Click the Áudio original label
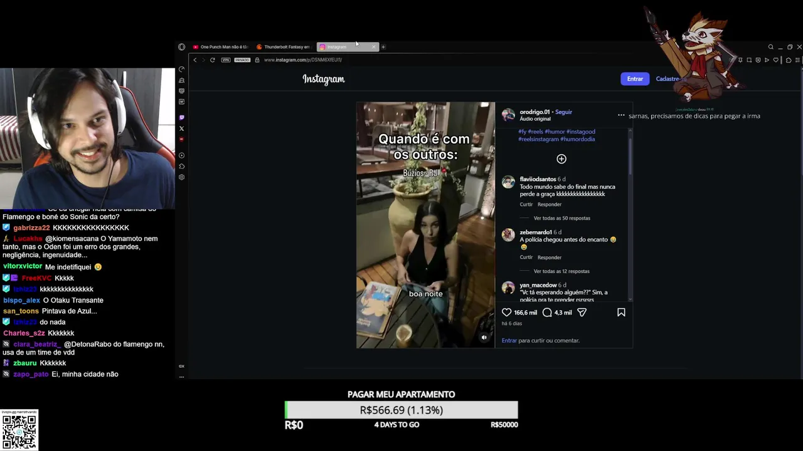Screen dimensions: 803x451 535,119
